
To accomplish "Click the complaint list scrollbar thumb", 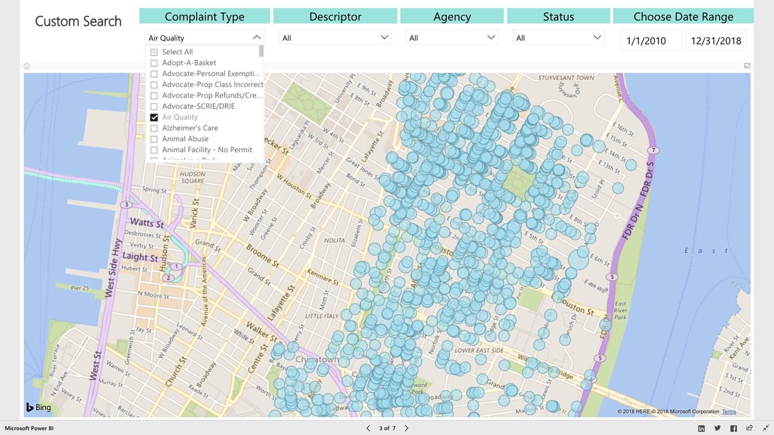I will (x=261, y=52).
